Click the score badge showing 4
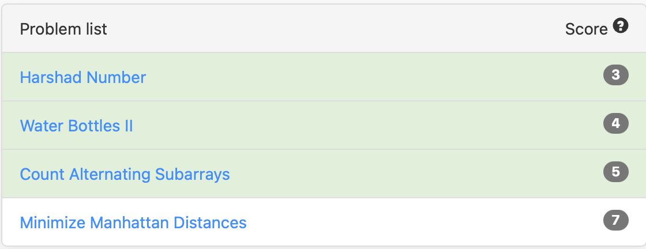 point(616,123)
